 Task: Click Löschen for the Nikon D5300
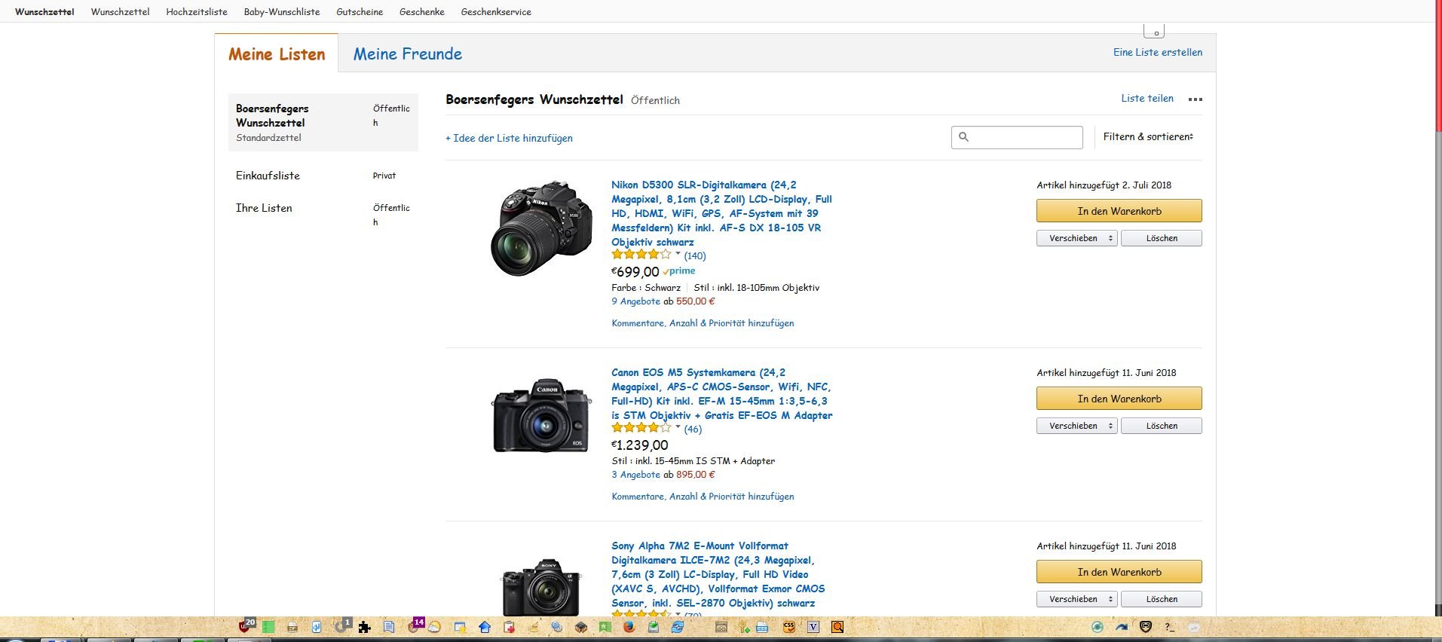coord(1162,238)
